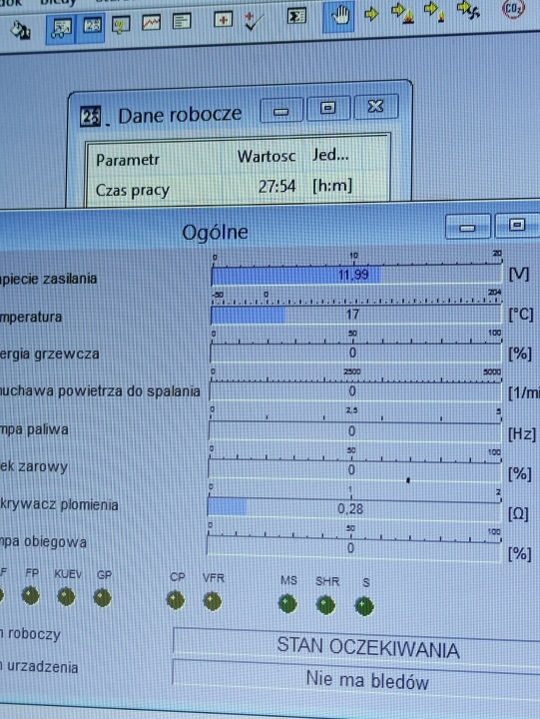Click the FP status indicator light
Viewport: 540px width, 719px height.
coord(30,595)
